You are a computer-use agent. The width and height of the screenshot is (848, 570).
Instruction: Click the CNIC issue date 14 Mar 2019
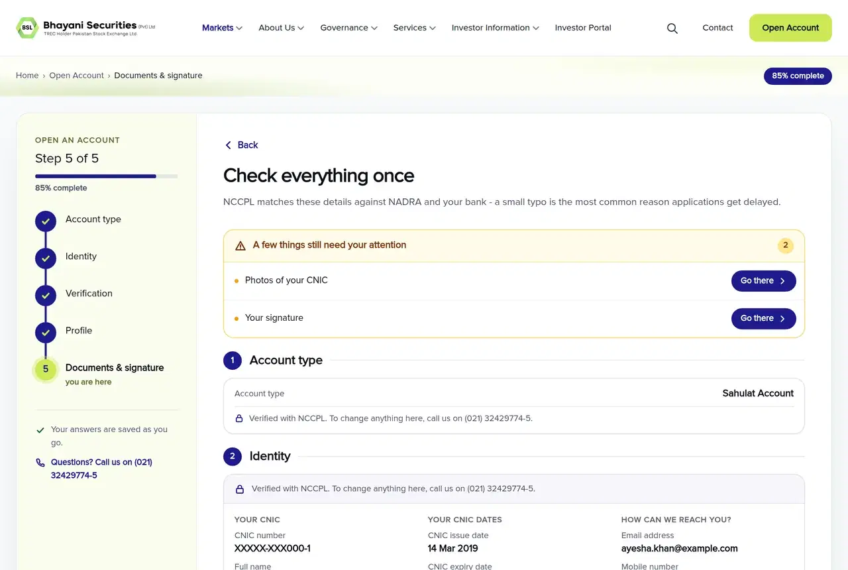point(453,549)
